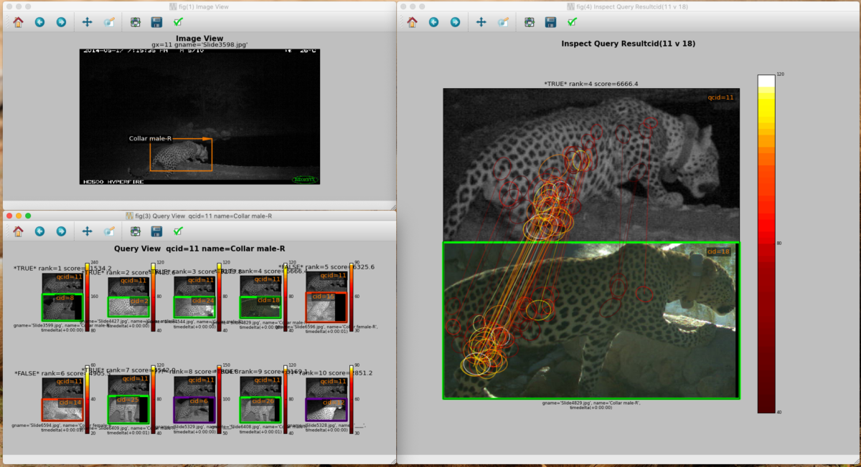The width and height of the screenshot is (861, 467).
Task: Toggle the green checkmark in Image View toolbar
Action: point(178,21)
